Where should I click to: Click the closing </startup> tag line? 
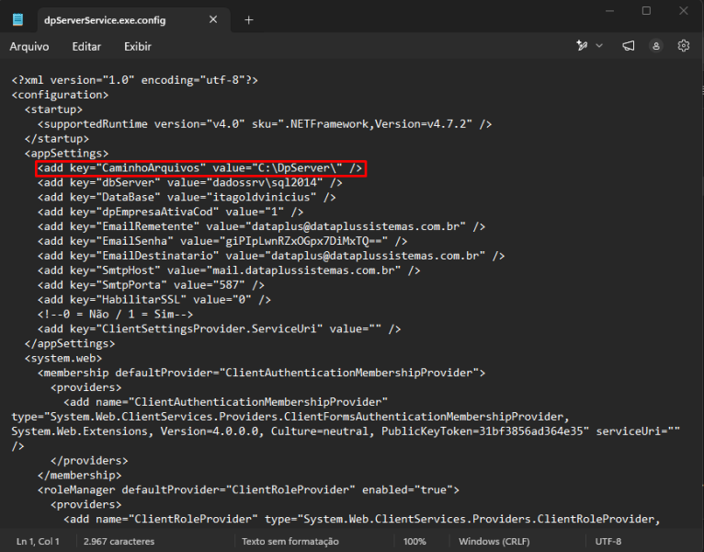[57, 138]
